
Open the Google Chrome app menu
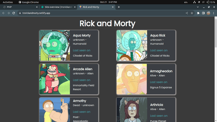28,2
